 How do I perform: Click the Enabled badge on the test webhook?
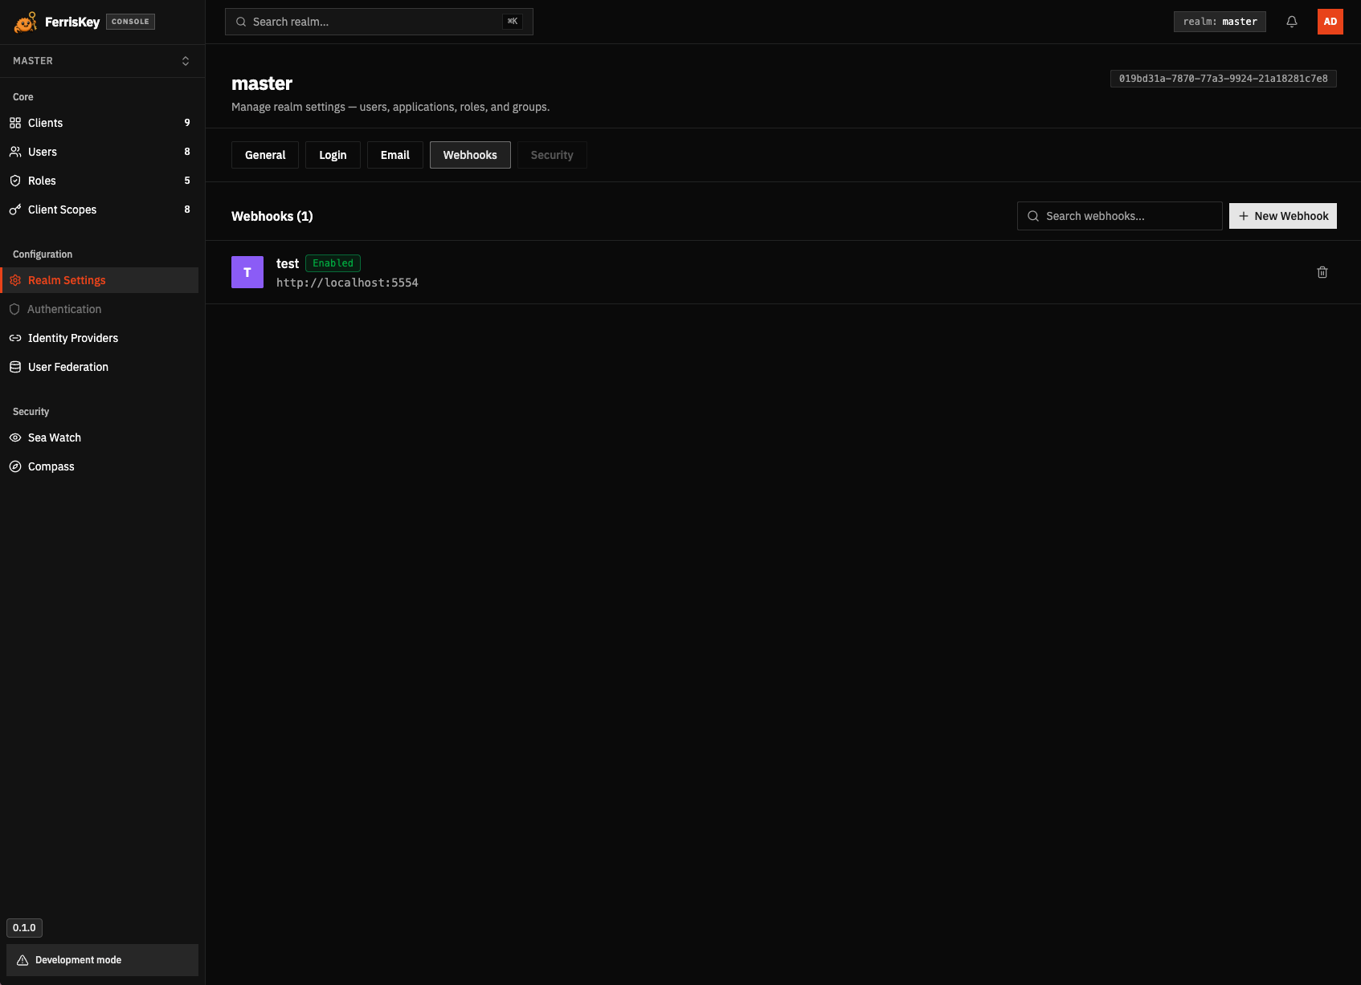point(333,263)
